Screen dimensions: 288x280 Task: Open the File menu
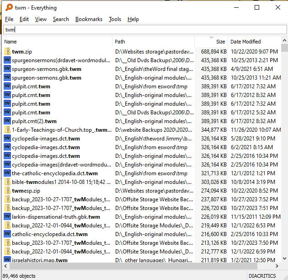click(x=9, y=19)
